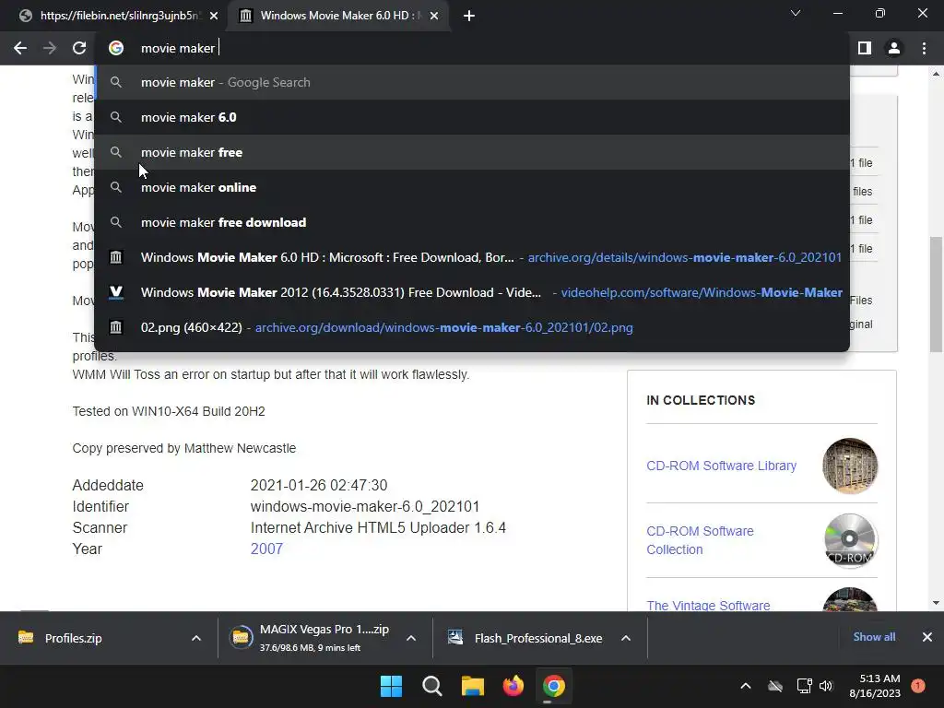Click CD-ROM Software Library thumbnail image

(849, 466)
